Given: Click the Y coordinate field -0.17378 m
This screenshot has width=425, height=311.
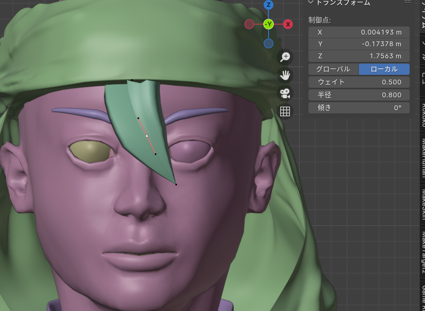Looking at the screenshot, I should (x=359, y=44).
